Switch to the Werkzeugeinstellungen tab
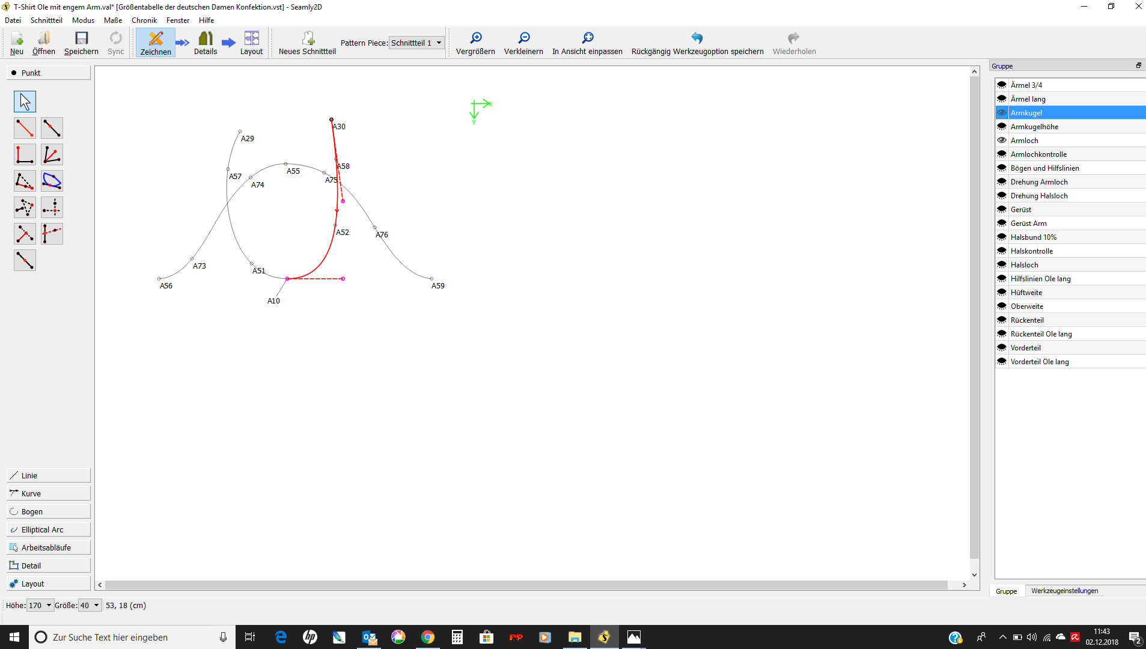Image resolution: width=1146 pixels, height=649 pixels. point(1064,591)
